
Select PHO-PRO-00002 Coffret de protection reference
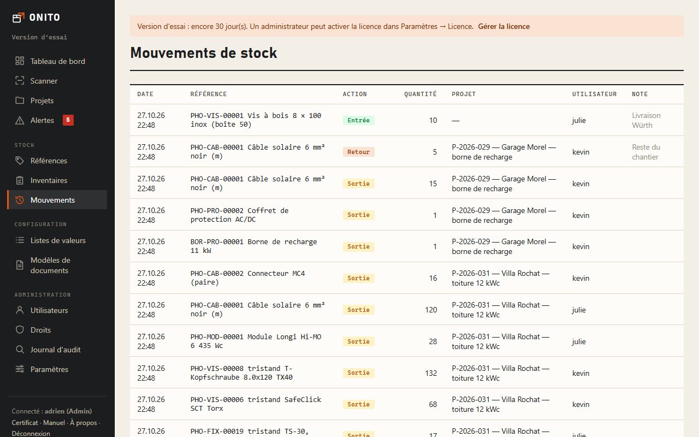(x=240, y=215)
